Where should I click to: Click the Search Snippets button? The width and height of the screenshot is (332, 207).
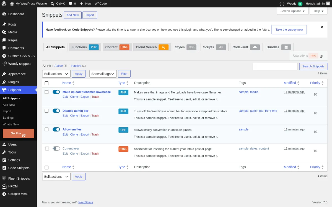point(313,66)
